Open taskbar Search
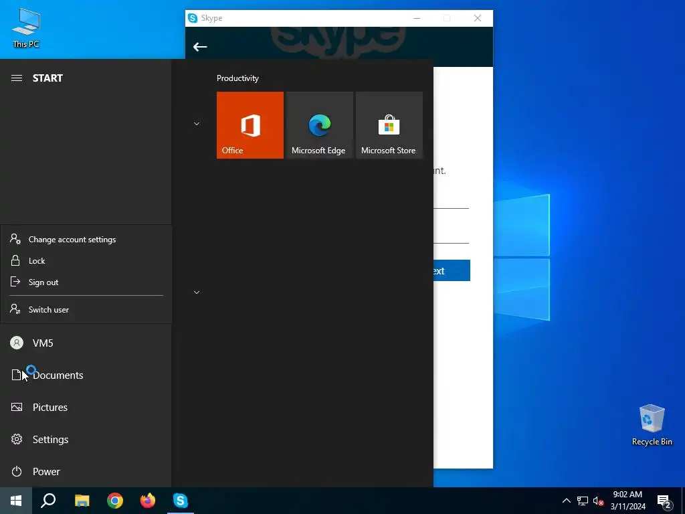The height and width of the screenshot is (514, 685). 48,501
